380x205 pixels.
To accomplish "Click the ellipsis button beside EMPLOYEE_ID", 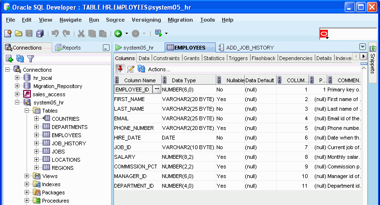I will [156, 89].
